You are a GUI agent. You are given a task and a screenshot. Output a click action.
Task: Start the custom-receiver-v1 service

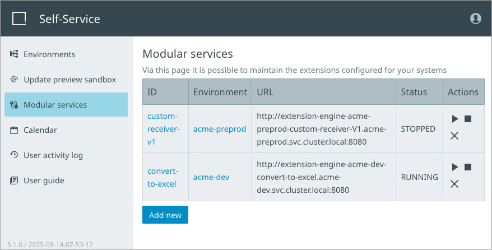click(x=455, y=119)
